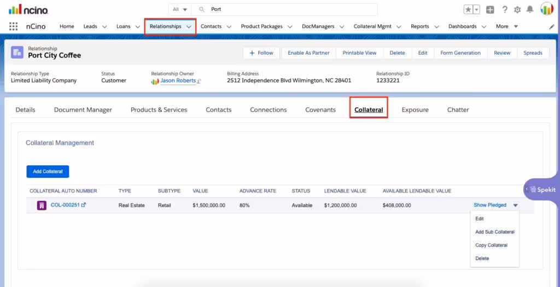Screen dimensions: 560x287
Task: Open the Jason Roberts owner link
Action: point(178,81)
